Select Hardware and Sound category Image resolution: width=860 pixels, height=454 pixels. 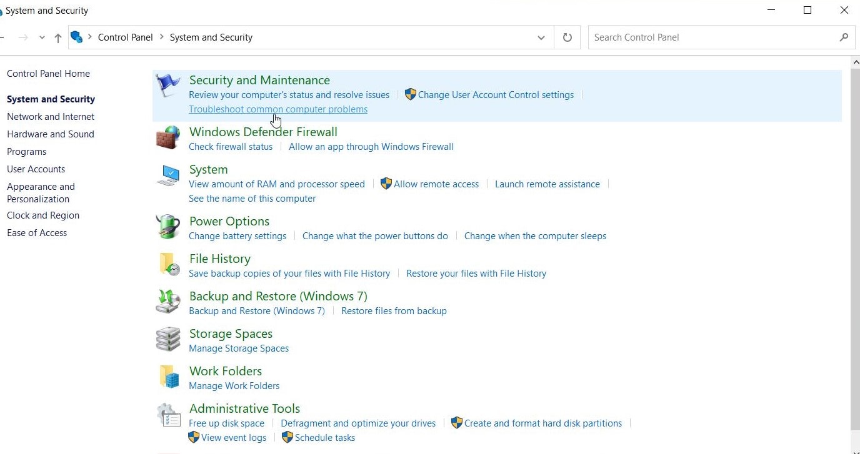[x=51, y=134]
